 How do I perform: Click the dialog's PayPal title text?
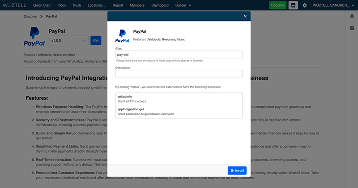[x=140, y=31]
